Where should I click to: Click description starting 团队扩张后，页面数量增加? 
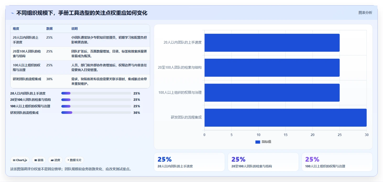tap(109, 54)
